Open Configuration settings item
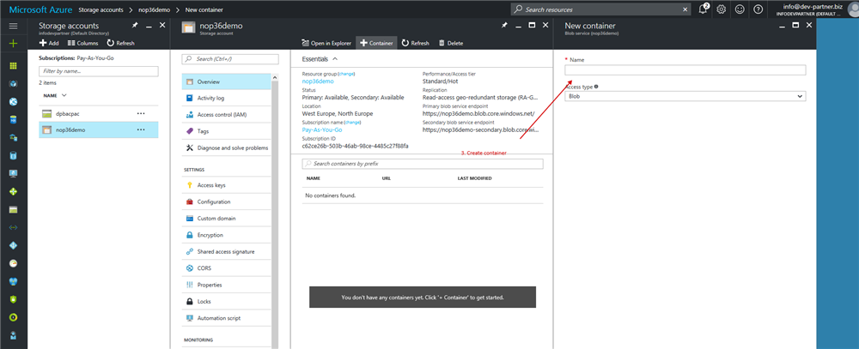Viewport: 859px width, 349px height. tap(226, 202)
